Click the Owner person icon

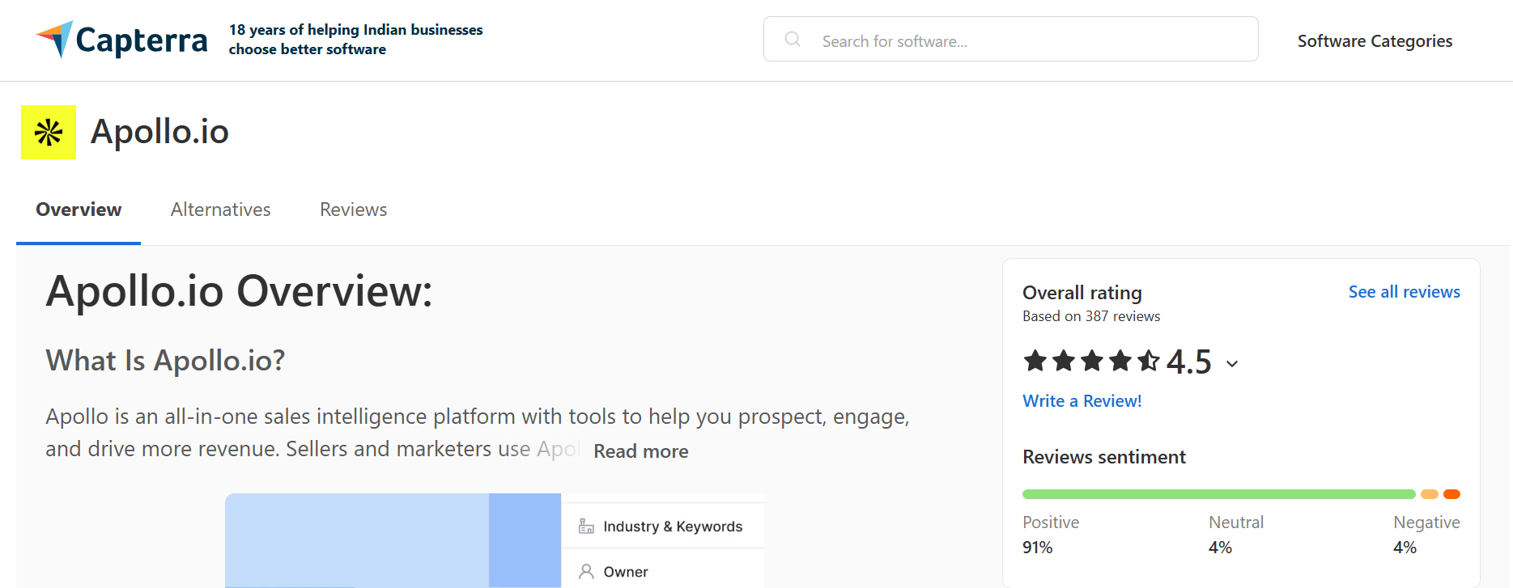586,572
